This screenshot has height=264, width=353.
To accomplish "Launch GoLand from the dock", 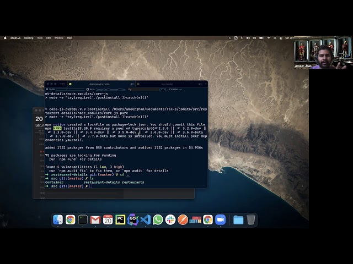I will tap(133, 219).
